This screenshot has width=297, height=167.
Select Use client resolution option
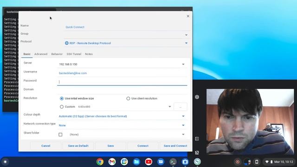pyautogui.click(x=128, y=98)
